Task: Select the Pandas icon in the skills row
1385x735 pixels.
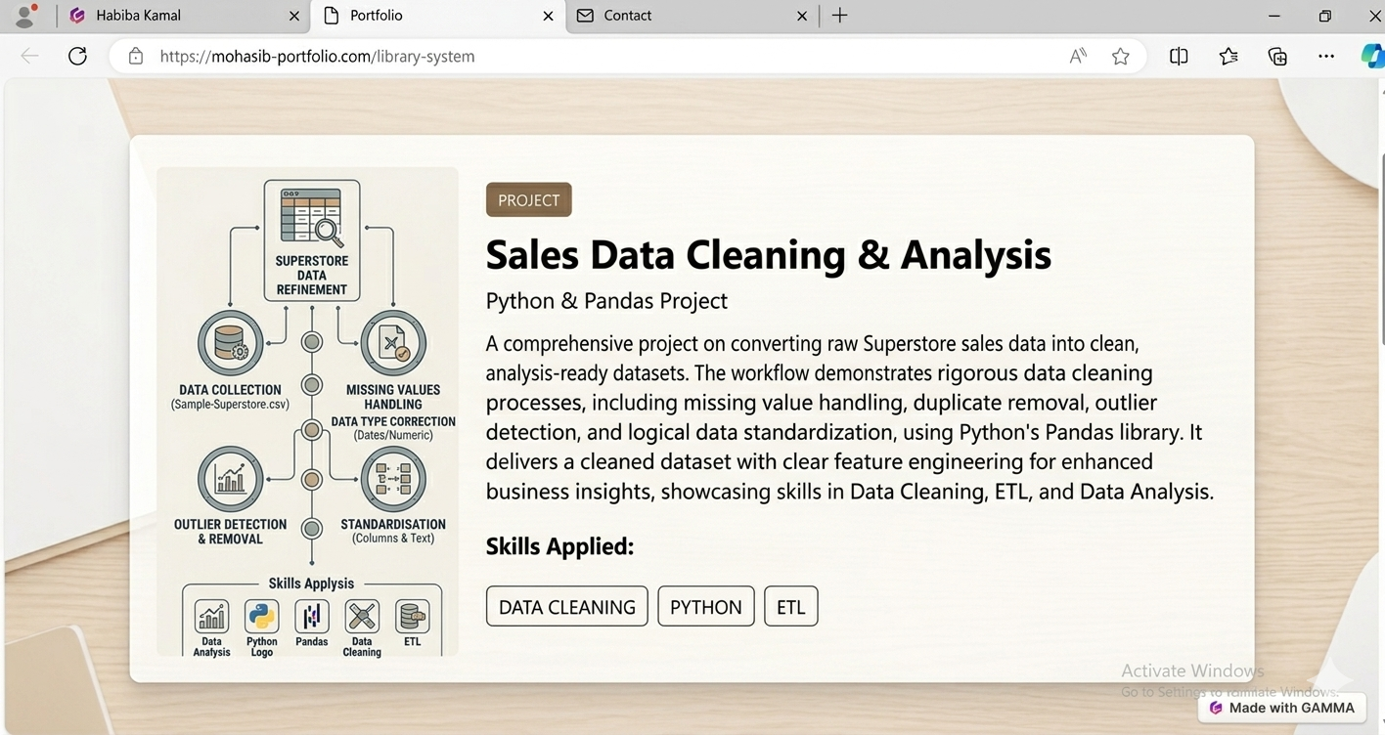Action: [311, 618]
